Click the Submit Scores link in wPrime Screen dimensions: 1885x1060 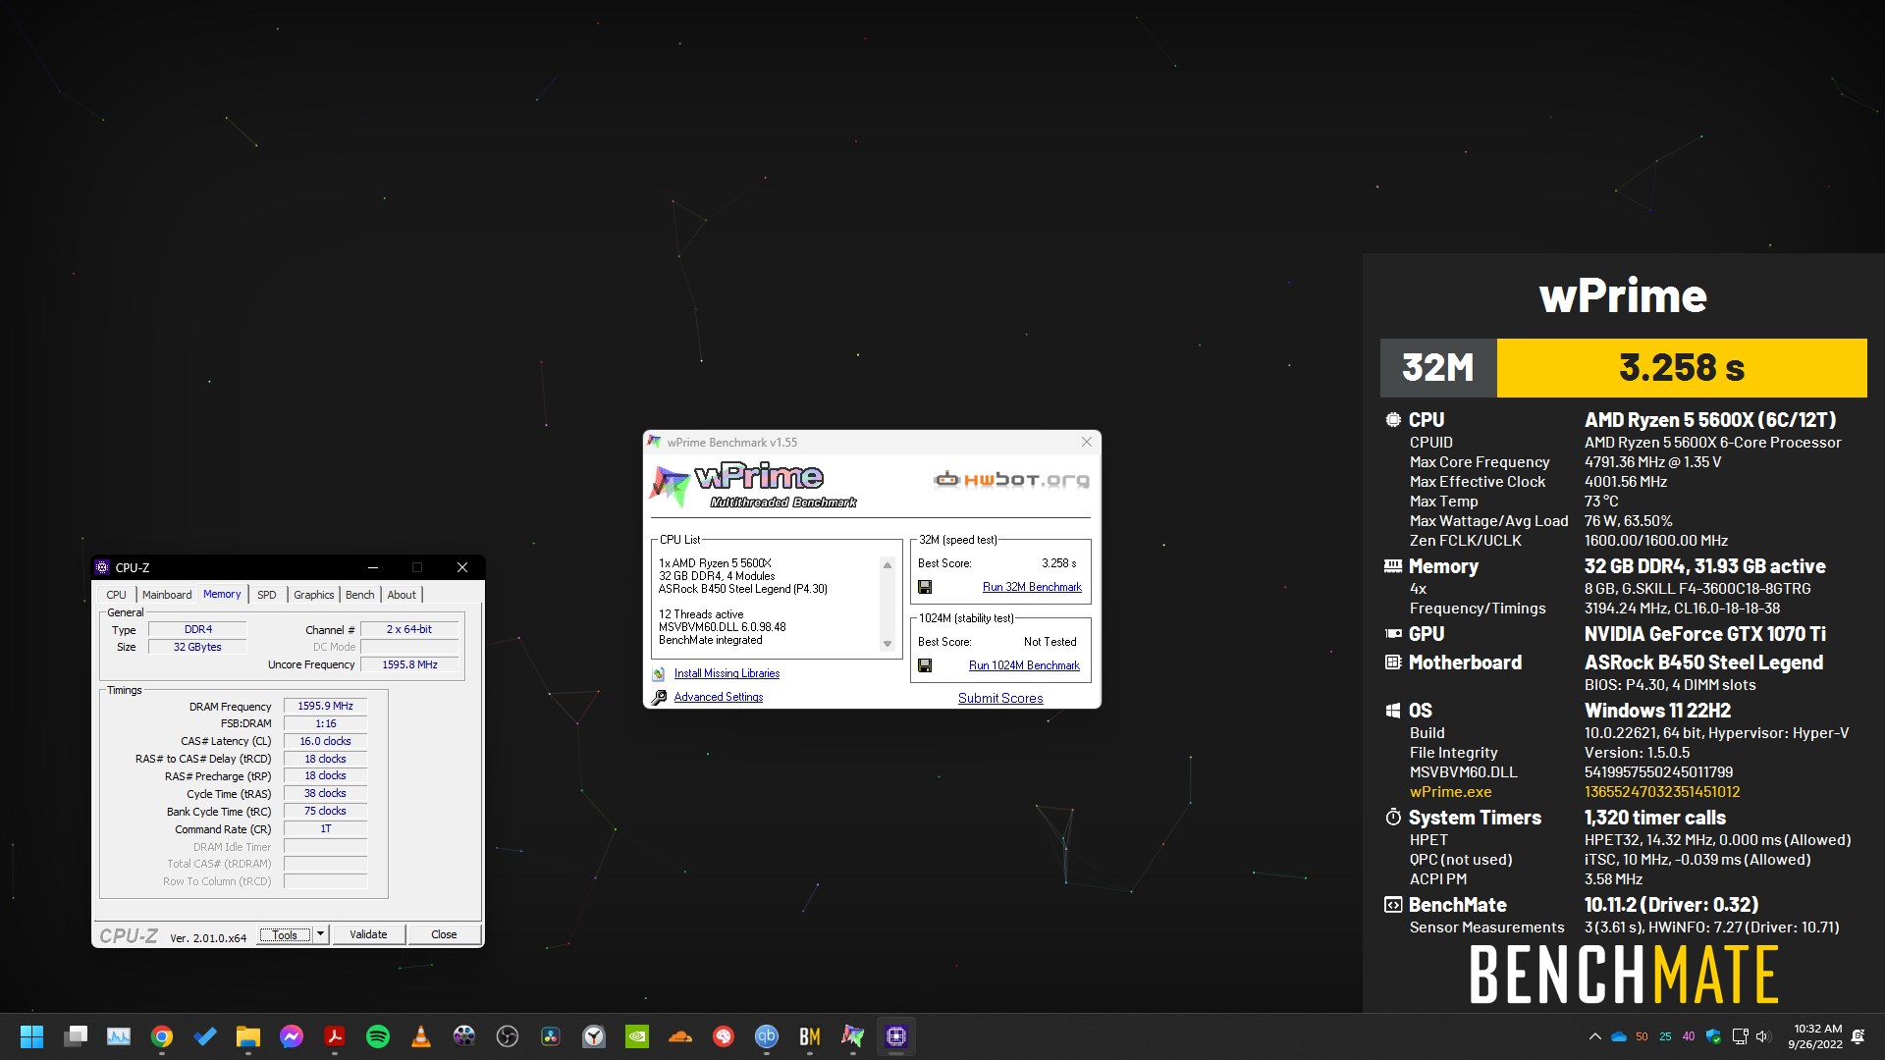point(1000,698)
